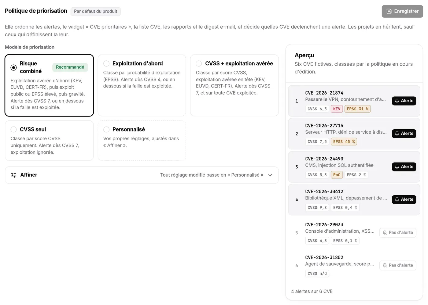Click the EPSS 2 % tag
This screenshot has width=428, height=305.
[356, 175]
